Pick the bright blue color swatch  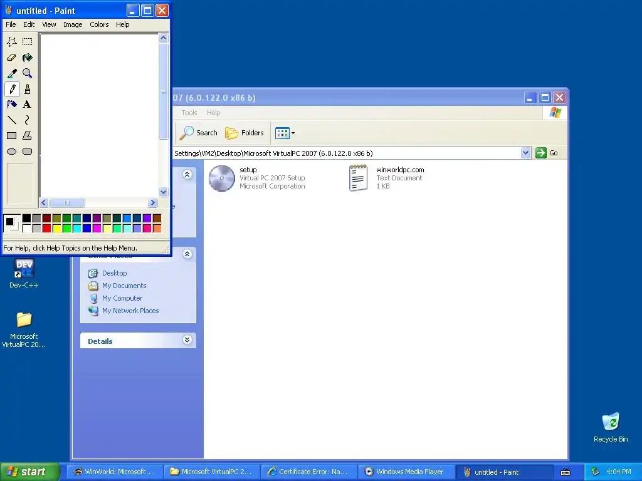click(87, 228)
